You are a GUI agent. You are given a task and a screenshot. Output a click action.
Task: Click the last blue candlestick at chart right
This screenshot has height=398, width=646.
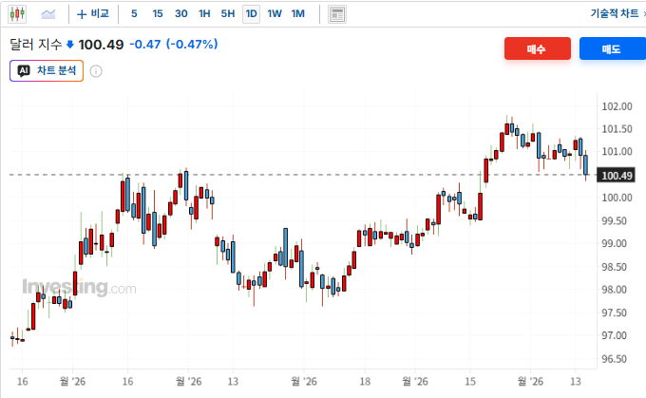tap(585, 164)
